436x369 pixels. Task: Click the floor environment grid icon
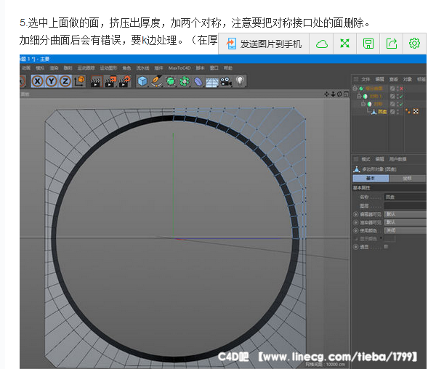212,82
